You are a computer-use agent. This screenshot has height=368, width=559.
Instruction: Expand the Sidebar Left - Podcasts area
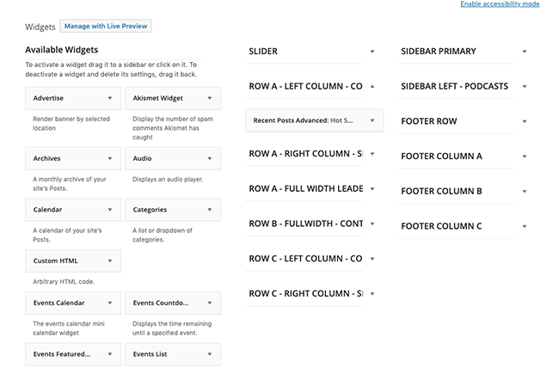click(x=525, y=86)
